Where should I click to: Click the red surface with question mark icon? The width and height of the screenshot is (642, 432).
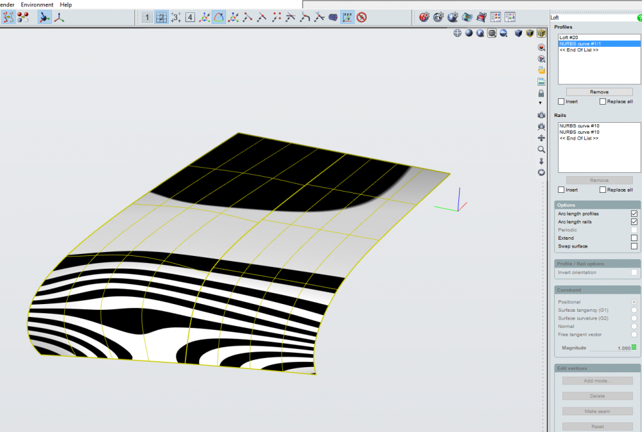(481, 17)
